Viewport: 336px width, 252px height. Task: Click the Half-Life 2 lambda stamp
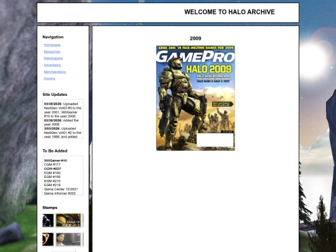pyautogui.click(x=48, y=240)
